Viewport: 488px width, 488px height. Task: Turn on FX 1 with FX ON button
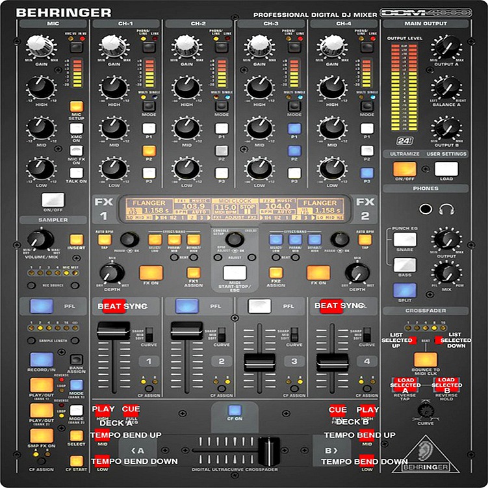[151, 273]
